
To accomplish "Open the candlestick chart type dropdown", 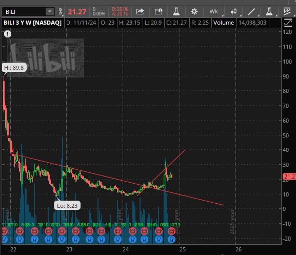I will [x=233, y=12].
